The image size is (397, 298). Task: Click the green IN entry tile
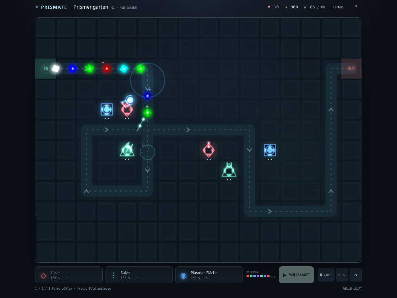46,69
